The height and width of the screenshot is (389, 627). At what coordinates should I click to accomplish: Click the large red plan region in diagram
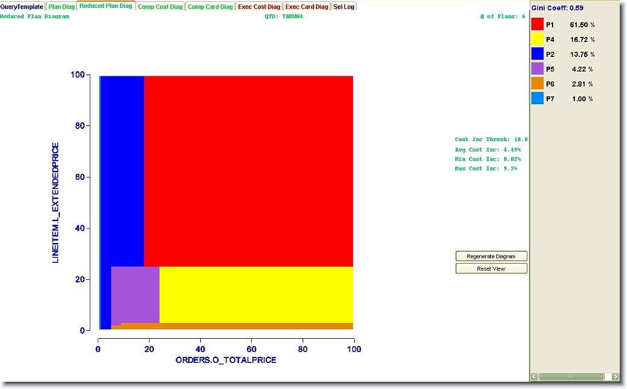248,170
